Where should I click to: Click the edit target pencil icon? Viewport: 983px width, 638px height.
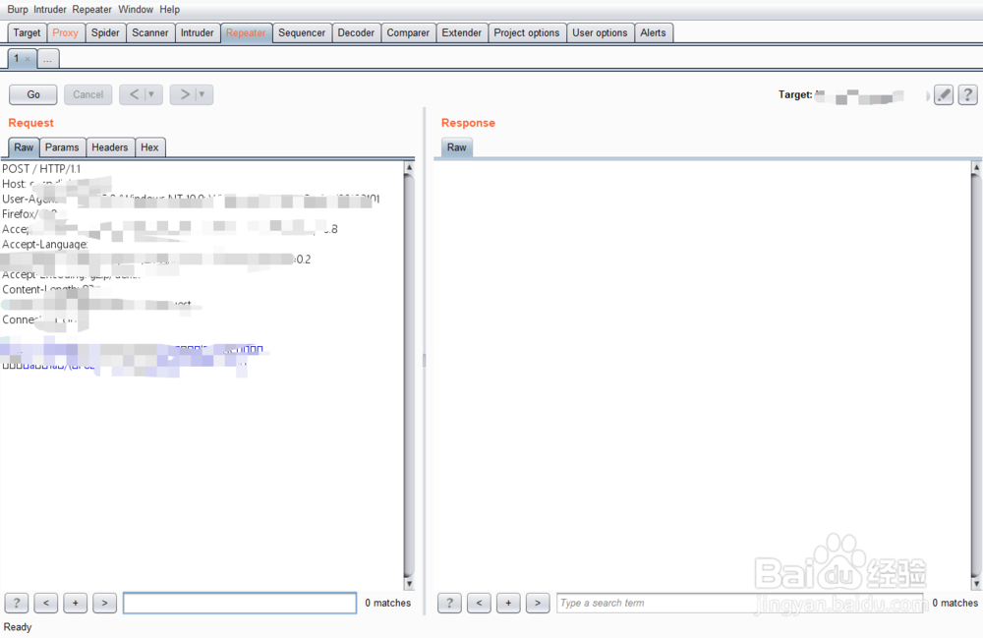[x=944, y=94]
